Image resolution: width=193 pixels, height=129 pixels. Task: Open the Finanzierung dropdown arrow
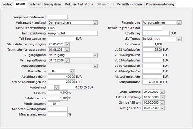(x=179, y=23)
